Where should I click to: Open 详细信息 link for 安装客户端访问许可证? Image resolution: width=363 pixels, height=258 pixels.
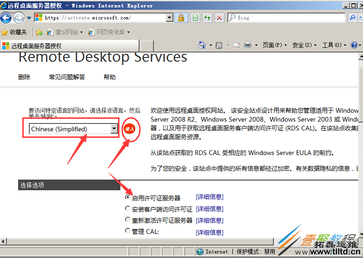(x=210, y=209)
